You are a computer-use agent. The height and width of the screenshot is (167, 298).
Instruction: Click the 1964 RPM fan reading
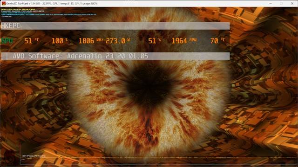coord(184,41)
